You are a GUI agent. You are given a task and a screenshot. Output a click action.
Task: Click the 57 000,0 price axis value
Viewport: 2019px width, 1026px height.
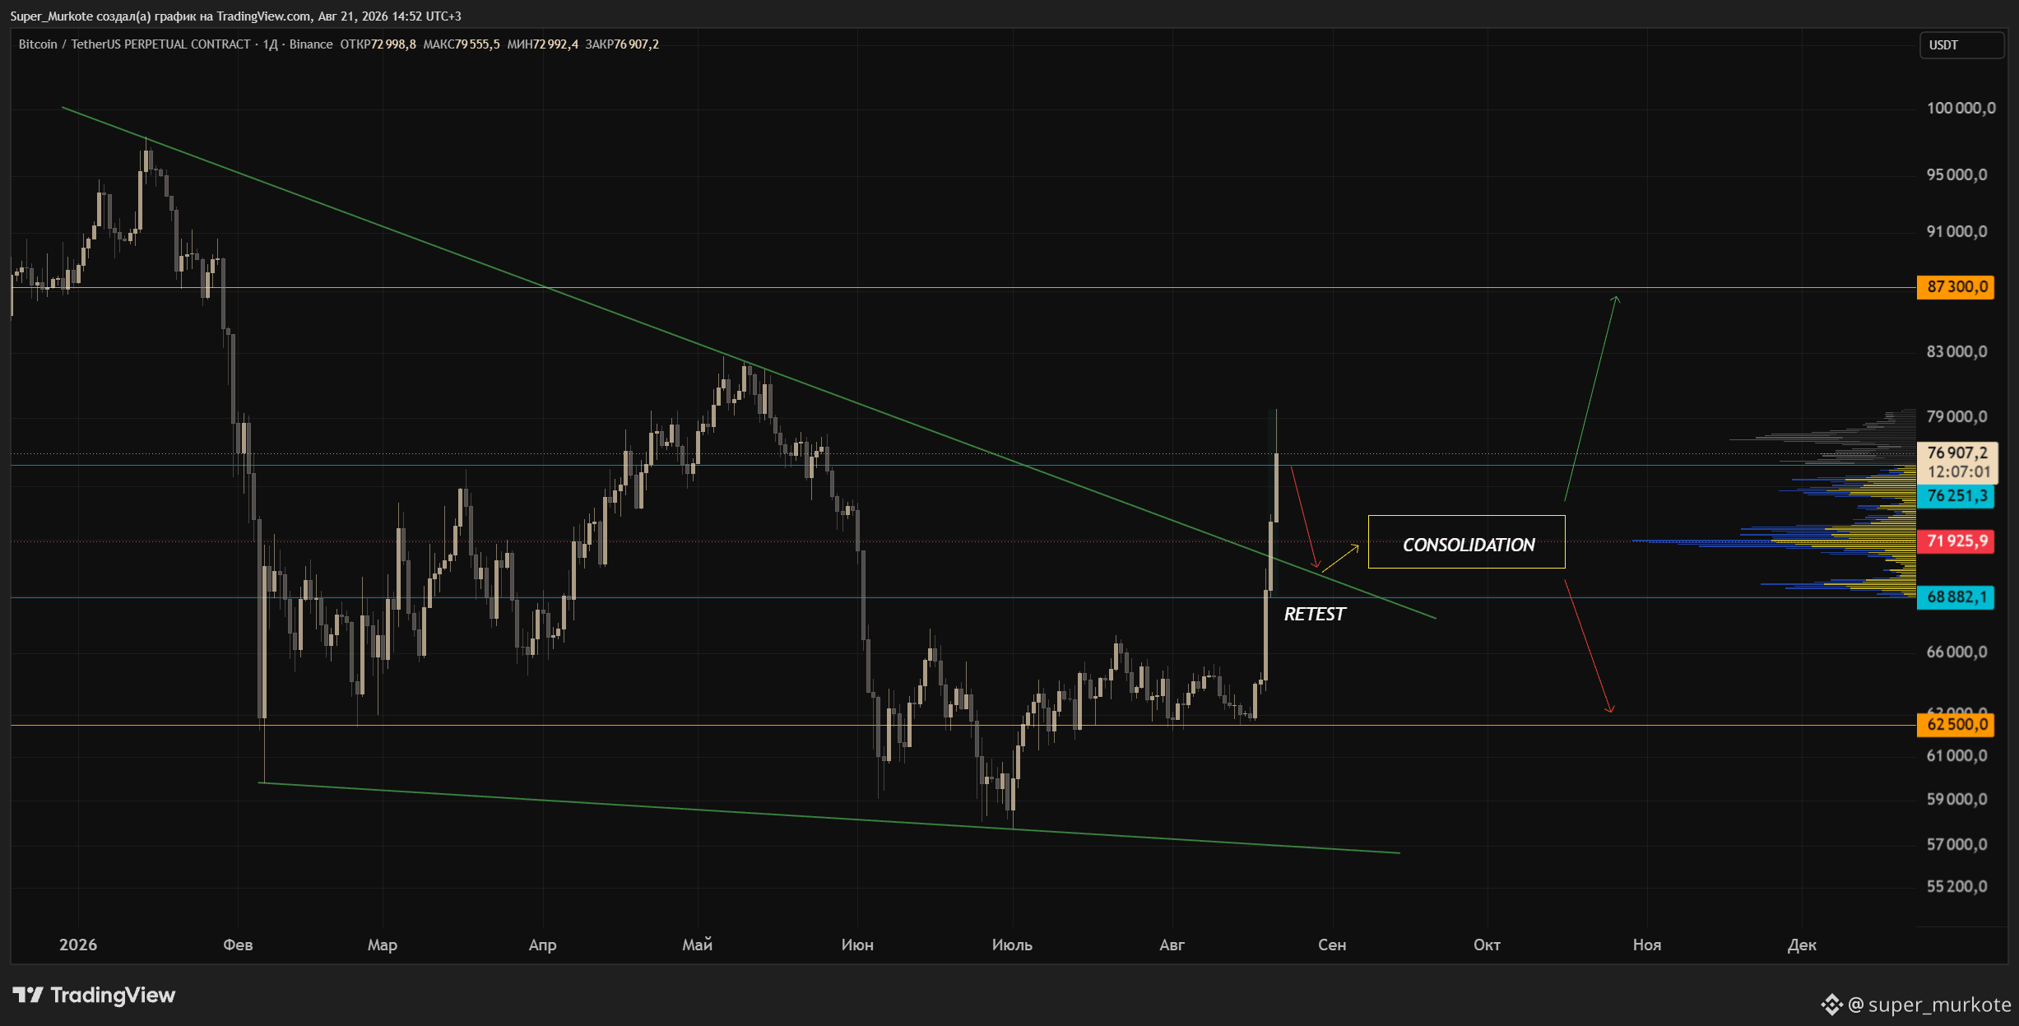[1956, 845]
